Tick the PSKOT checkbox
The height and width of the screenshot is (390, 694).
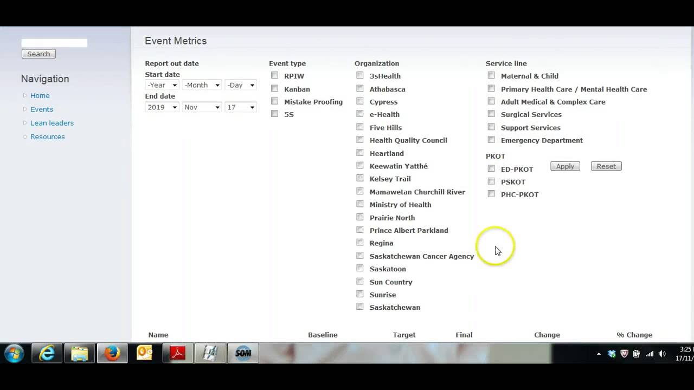(491, 181)
